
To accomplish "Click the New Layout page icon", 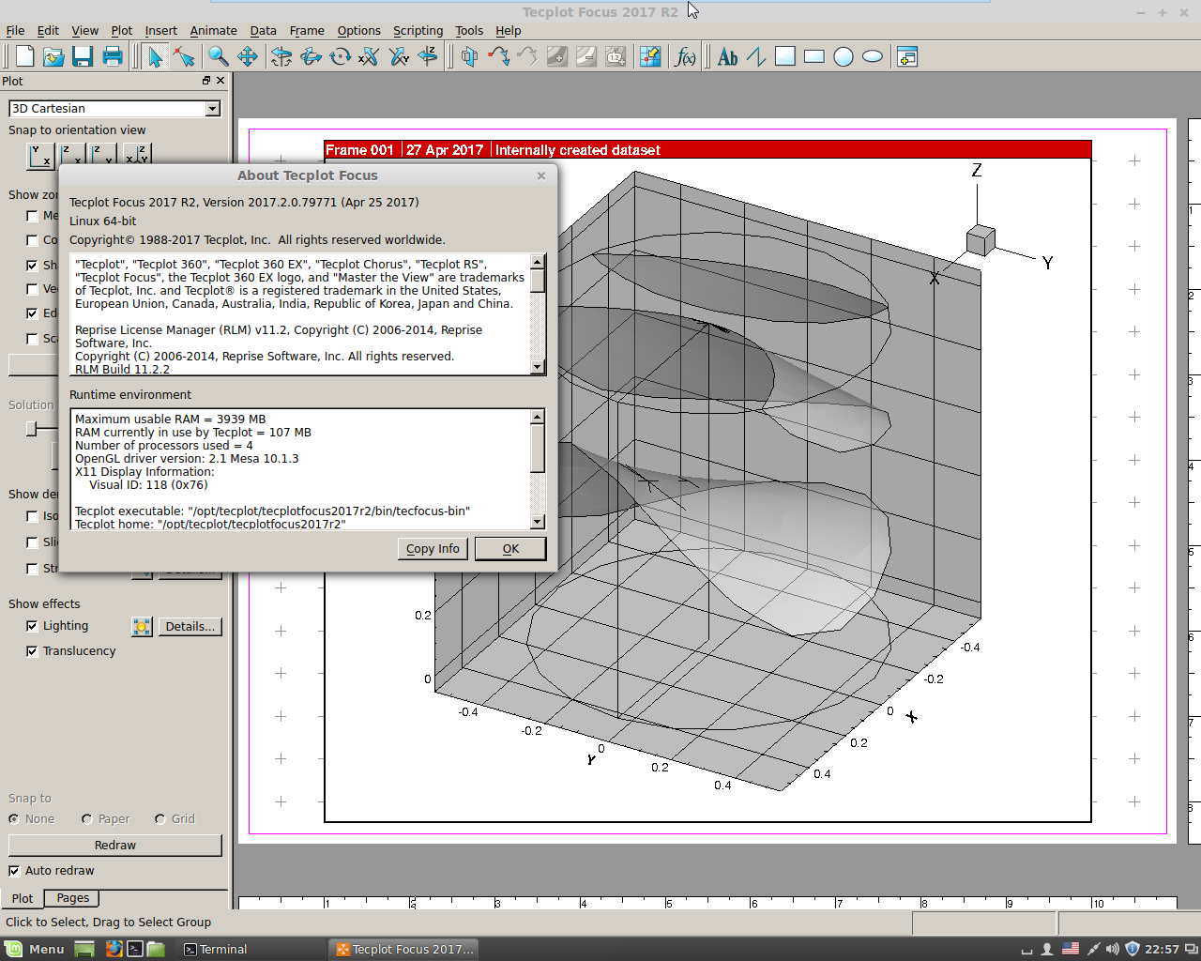I will tap(24, 56).
